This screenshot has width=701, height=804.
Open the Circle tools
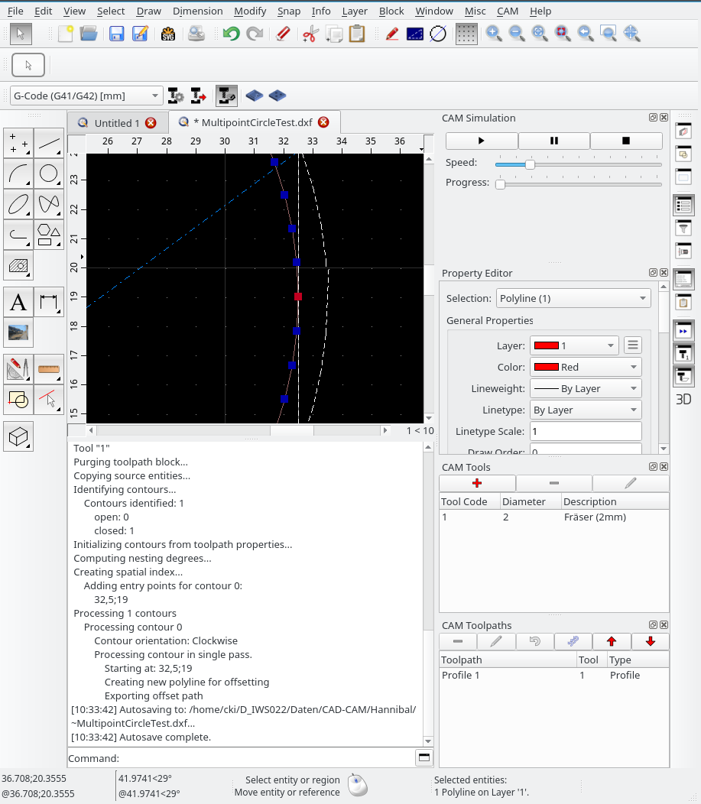pos(49,173)
